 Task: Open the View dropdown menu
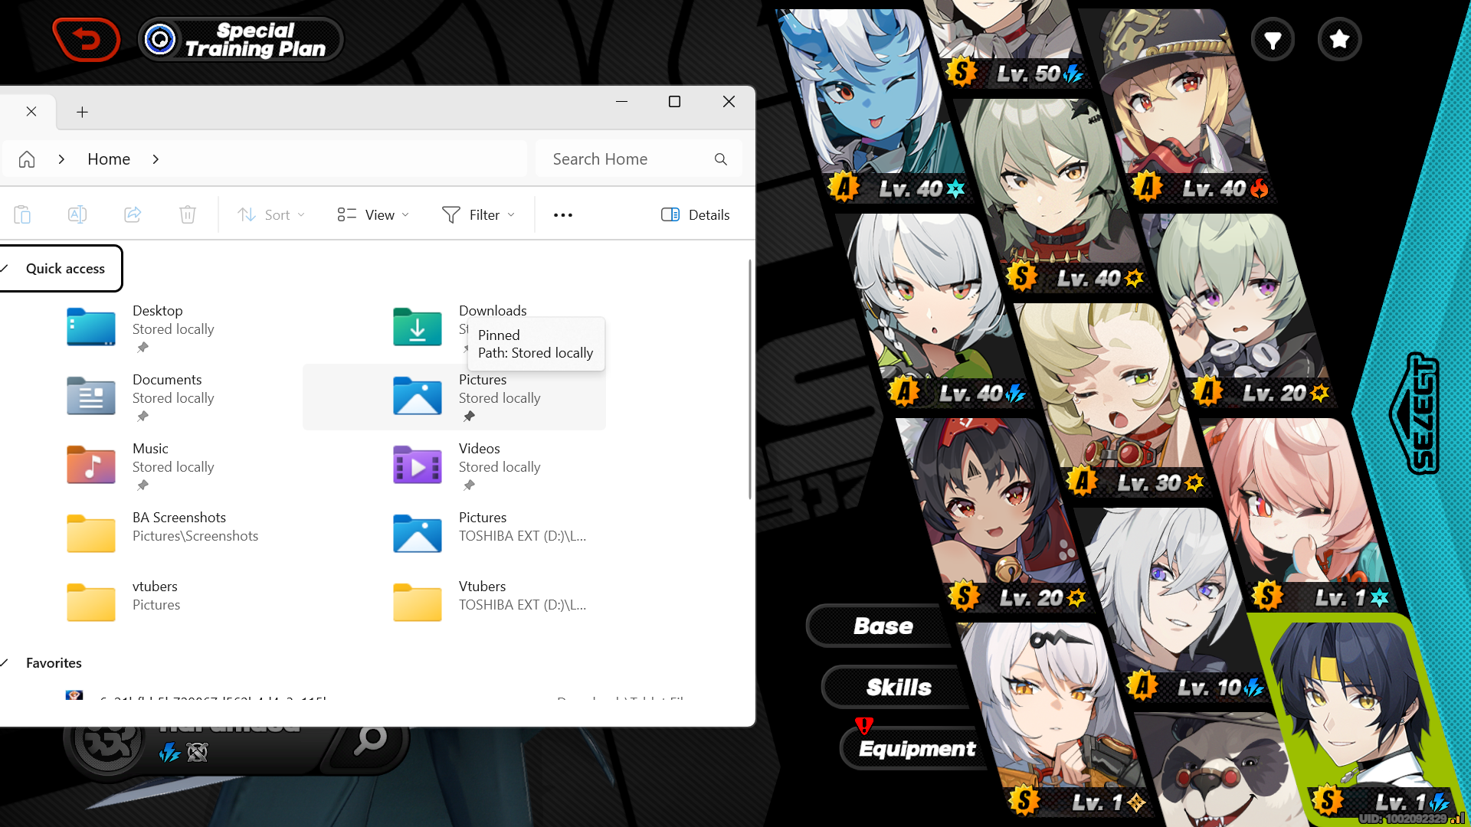[373, 215]
